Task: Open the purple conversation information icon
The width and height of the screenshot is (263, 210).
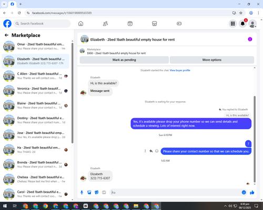Action: (250, 39)
